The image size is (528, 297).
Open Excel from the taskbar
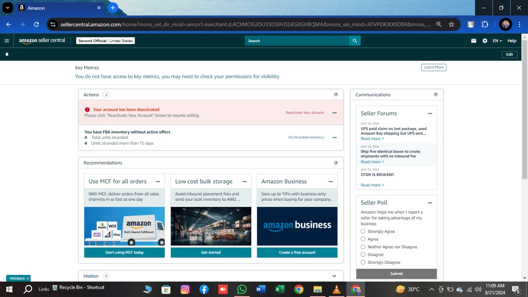280,289
